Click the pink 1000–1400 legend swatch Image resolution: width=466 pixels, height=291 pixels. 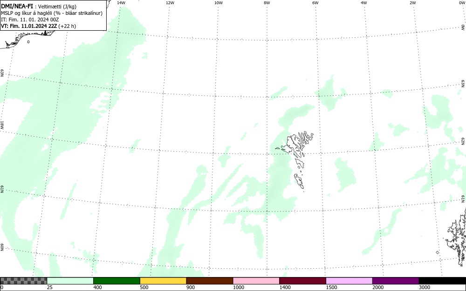pos(256,281)
